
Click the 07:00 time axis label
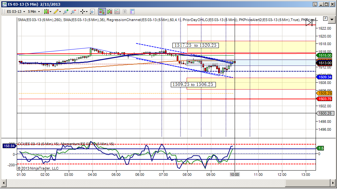[163, 175]
